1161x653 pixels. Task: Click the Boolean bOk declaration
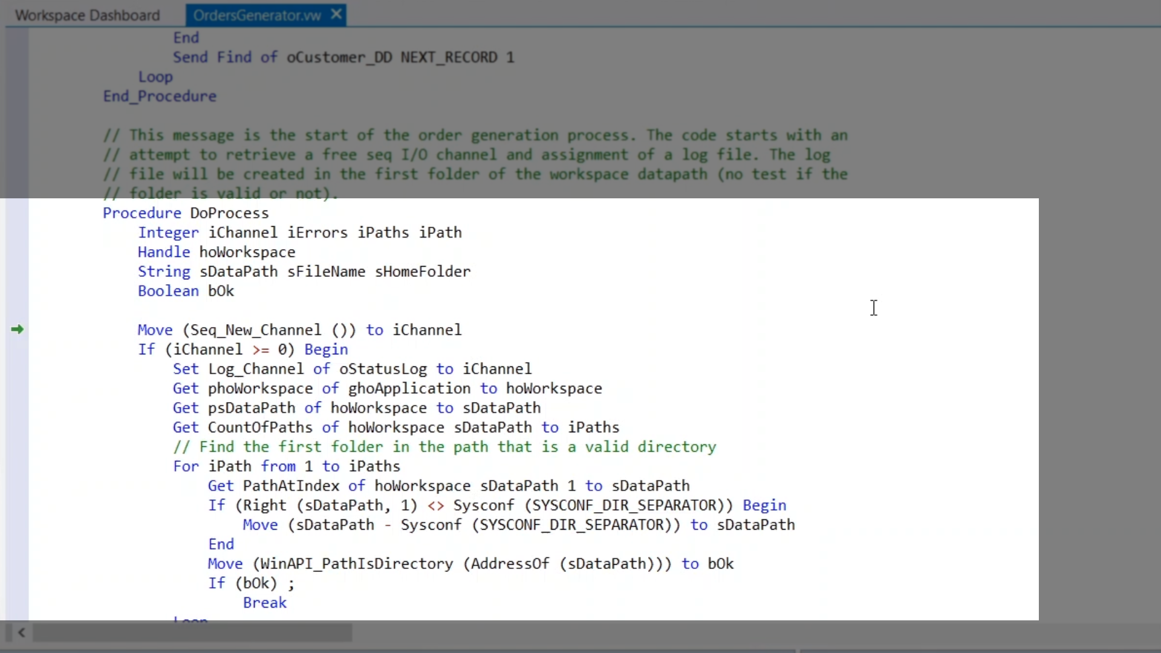186,291
